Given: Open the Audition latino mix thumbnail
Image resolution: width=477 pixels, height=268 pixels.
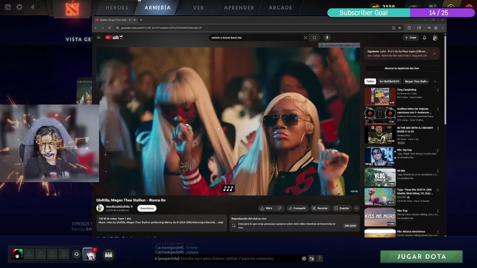Looking at the screenshot, I should [x=380, y=116].
